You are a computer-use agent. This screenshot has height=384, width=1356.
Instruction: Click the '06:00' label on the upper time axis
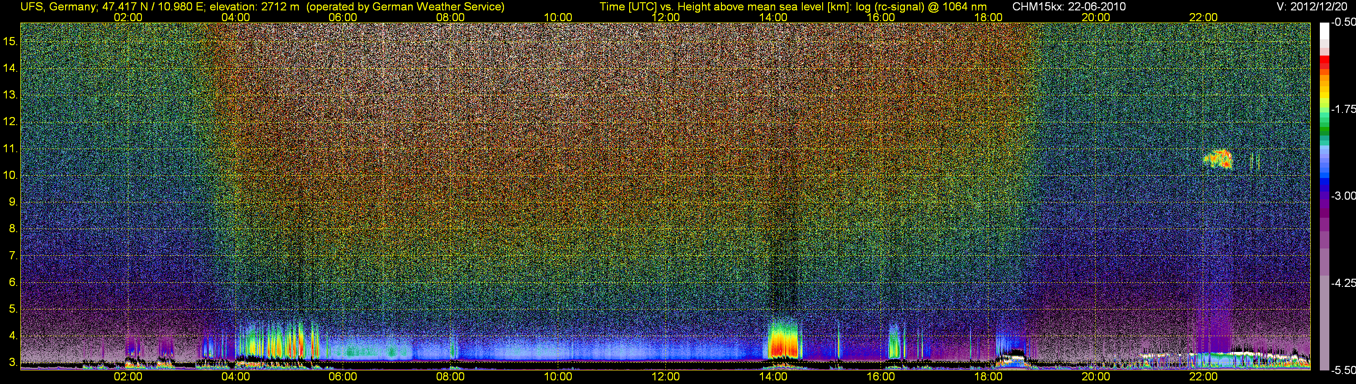click(343, 17)
